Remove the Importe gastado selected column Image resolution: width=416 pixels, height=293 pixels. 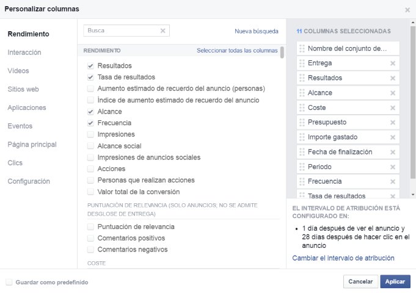(393, 137)
